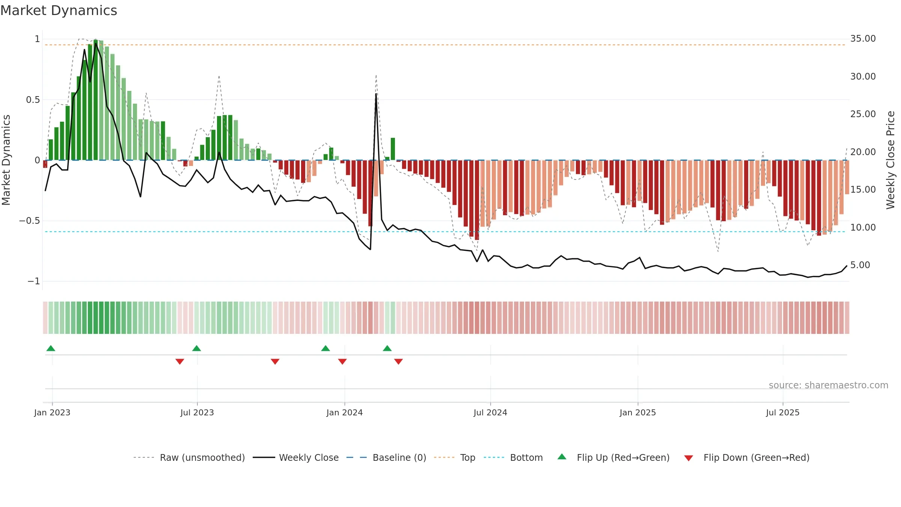901x507 pixels.
Task: Click the Jan 2023 x-axis label
Action: (x=52, y=412)
